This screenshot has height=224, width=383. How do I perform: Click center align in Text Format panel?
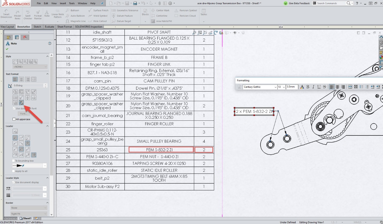(21, 79)
